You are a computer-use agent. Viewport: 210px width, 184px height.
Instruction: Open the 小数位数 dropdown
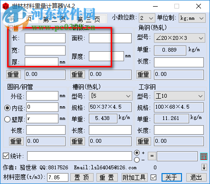pyautogui.click(x=147, y=18)
